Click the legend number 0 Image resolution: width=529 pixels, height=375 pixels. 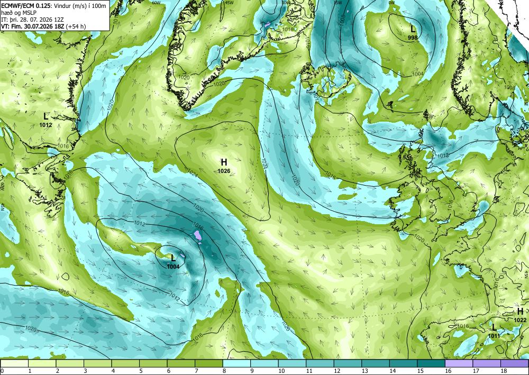[2, 371]
